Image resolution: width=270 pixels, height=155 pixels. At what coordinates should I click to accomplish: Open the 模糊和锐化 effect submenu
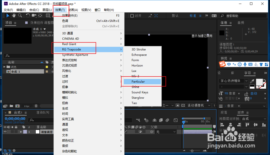click(x=89, y=92)
